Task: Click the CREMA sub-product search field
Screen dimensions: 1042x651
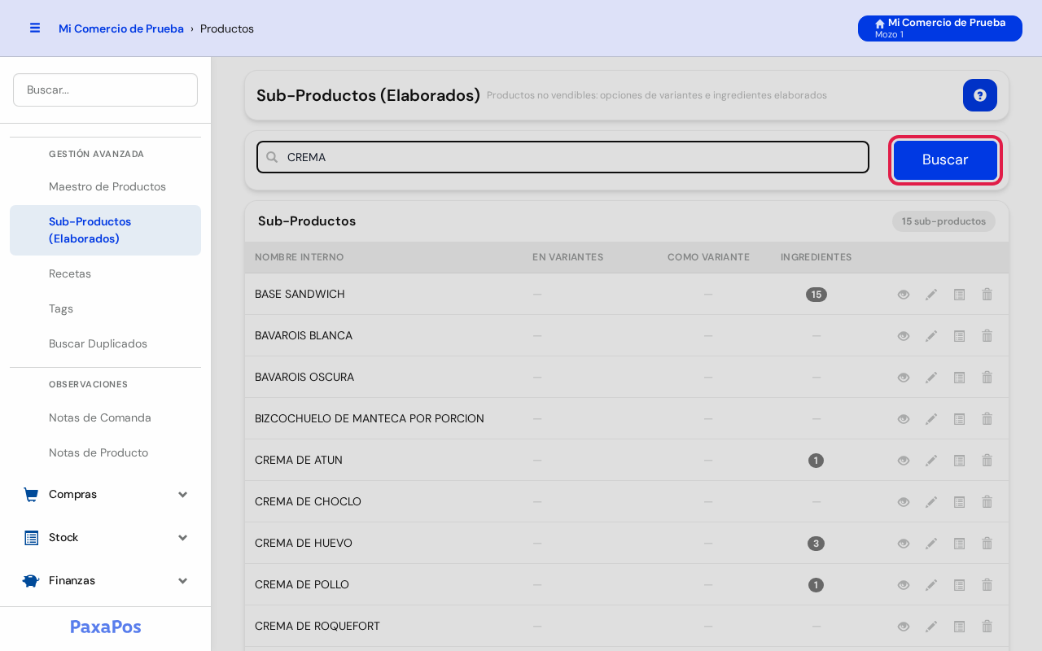Action: point(563,157)
